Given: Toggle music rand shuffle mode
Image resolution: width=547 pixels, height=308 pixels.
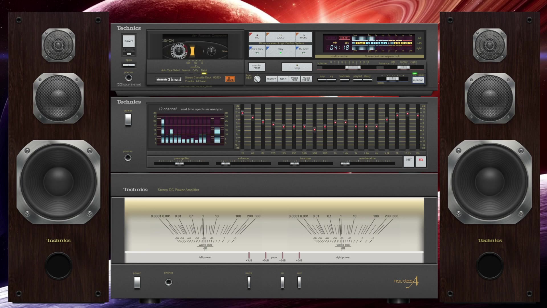Looking at the screenshot, I should pyautogui.click(x=295, y=79).
